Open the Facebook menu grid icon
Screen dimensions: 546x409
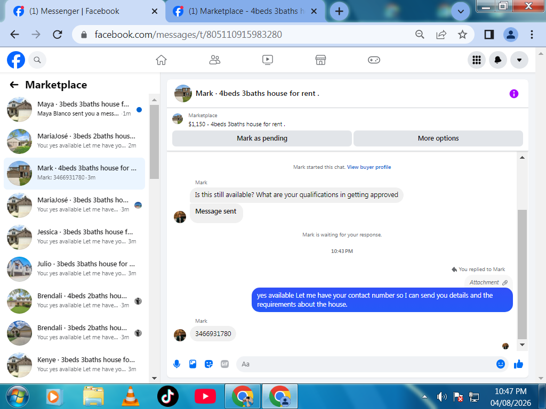[x=476, y=60]
